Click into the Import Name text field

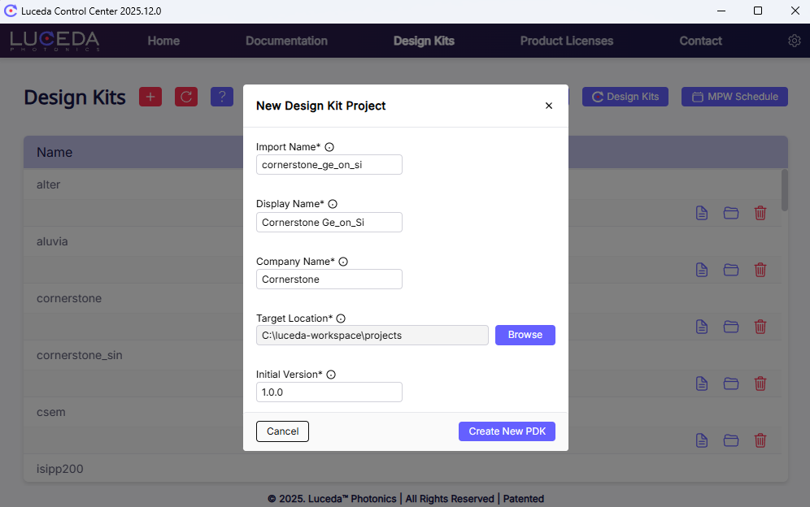click(329, 165)
